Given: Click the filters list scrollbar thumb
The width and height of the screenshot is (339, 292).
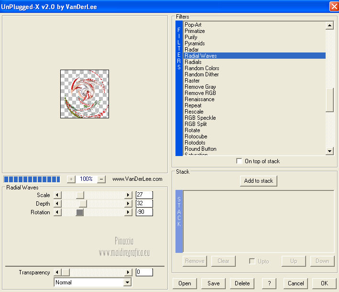Looking at the screenshot, I should pyautogui.click(x=329, y=100).
